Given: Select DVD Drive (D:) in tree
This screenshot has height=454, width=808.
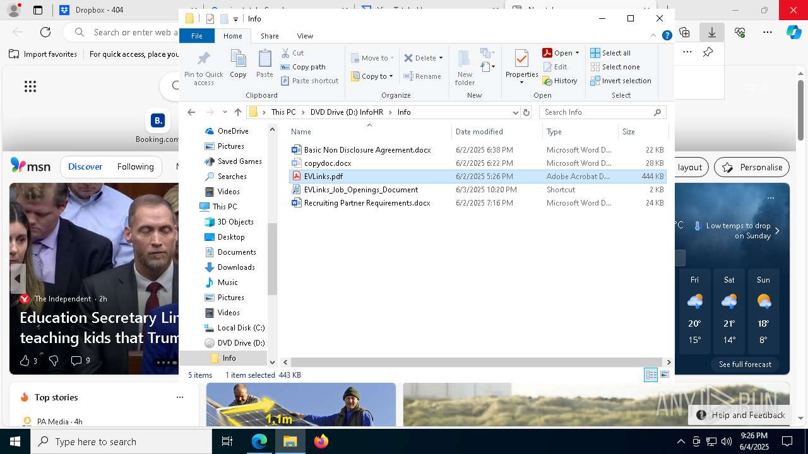Looking at the screenshot, I should click(x=234, y=343).
